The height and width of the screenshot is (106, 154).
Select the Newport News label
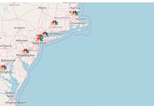click(10, 94)
